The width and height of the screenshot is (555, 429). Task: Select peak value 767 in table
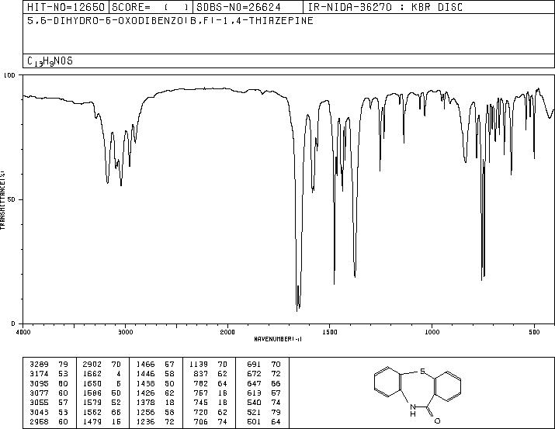pyautogui.click(x=201, y=393)
